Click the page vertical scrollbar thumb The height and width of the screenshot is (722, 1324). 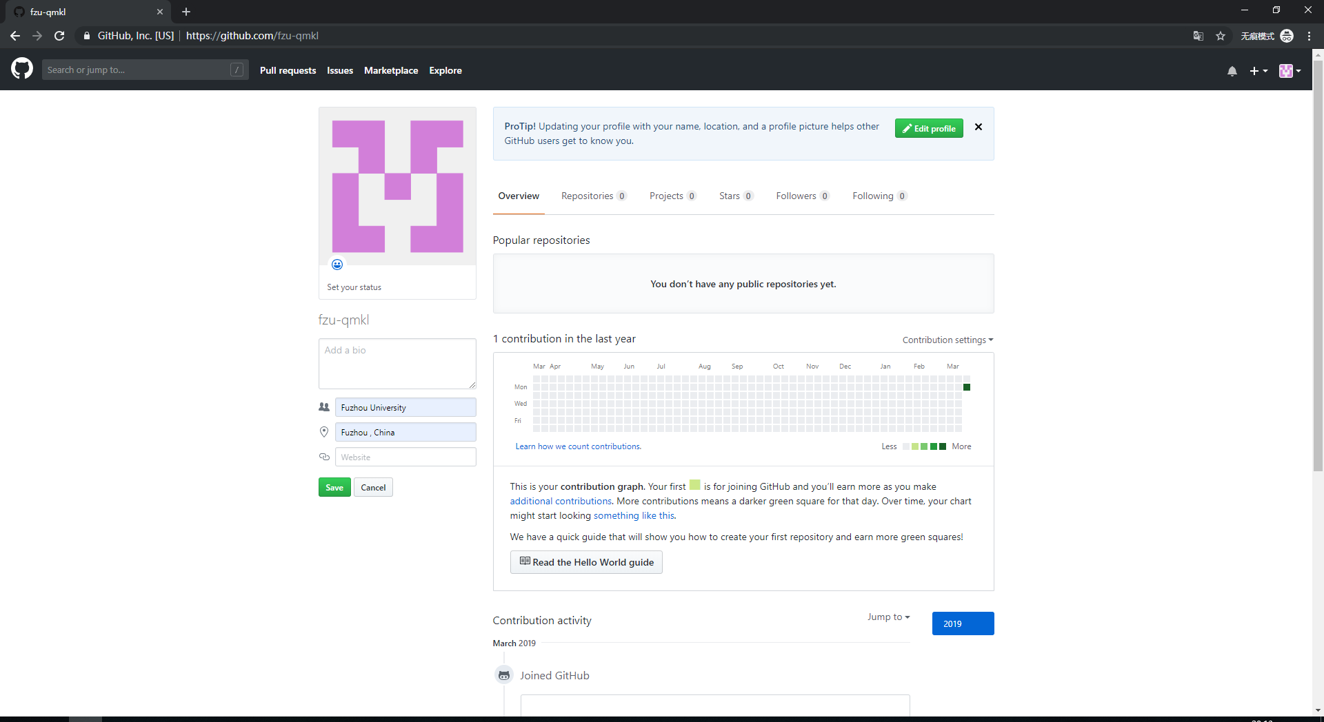point(1318,265)
